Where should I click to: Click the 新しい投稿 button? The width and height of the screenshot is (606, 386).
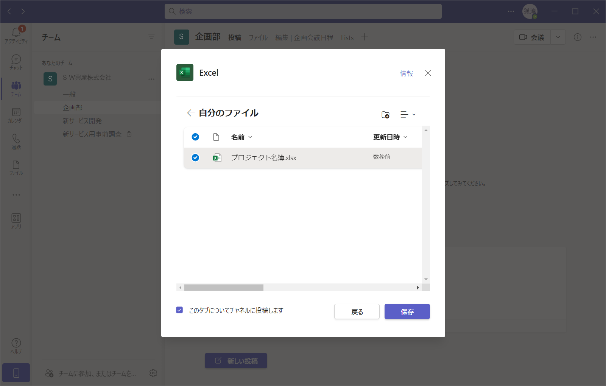click(236, 361)
